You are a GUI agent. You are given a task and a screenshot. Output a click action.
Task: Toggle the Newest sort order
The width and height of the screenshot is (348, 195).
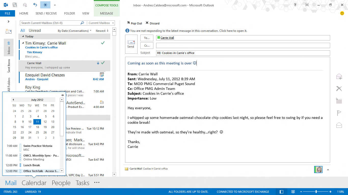[102, 31]
